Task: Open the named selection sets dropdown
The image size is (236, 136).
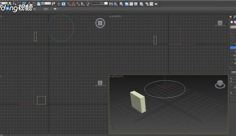Action: click(99, 3)
